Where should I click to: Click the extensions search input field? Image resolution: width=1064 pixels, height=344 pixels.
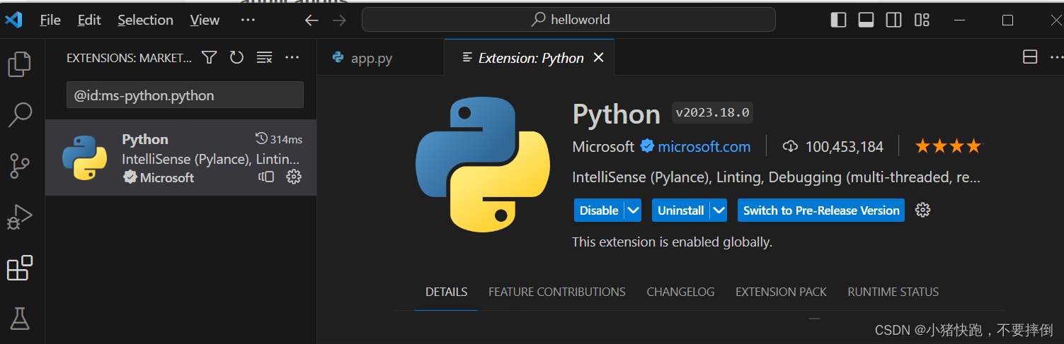(x=185, y=95)
